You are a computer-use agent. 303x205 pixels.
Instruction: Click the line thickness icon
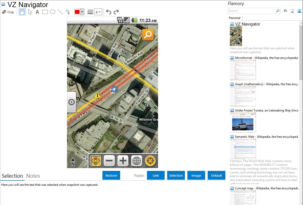click(90, 12)
